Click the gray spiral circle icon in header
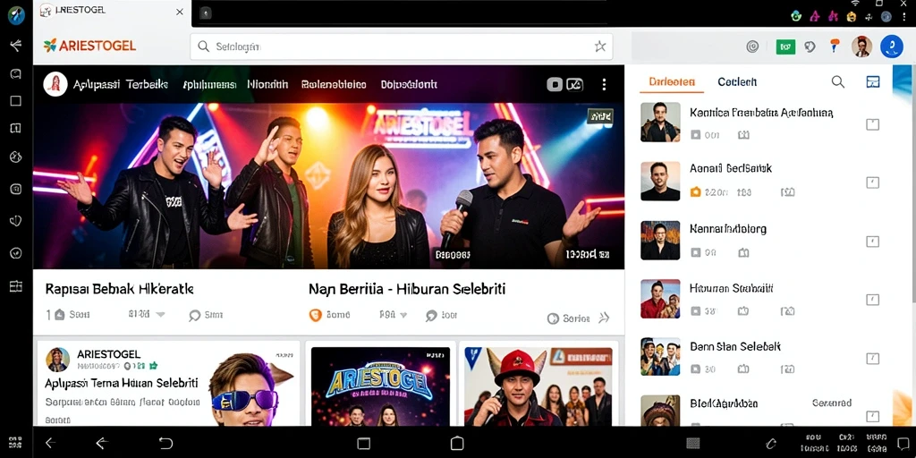The width and height of the screenshot is (916, 458). click(752, 47)
